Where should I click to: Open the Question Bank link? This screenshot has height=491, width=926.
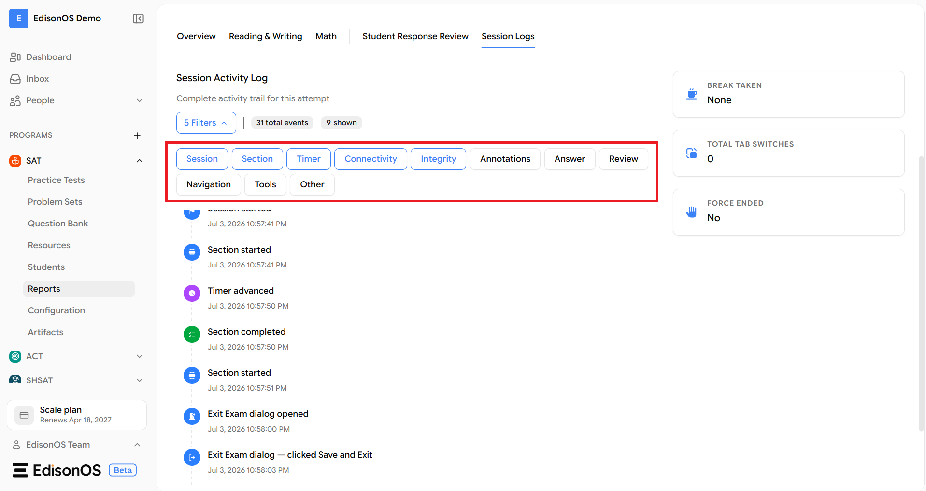pyautogui.click(x=58, y=224)
